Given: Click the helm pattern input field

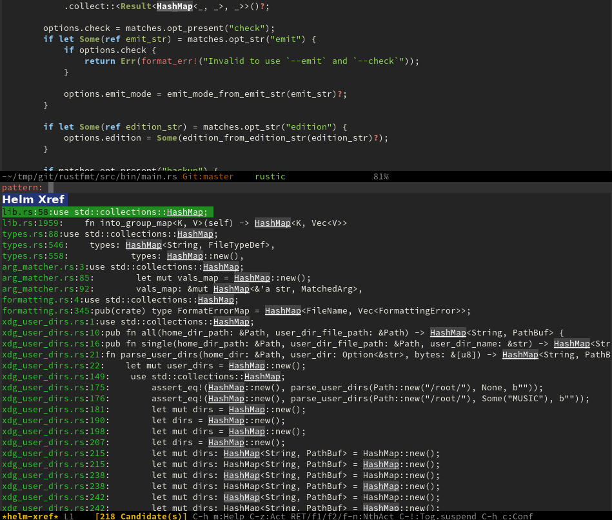Looking at the screenshot, I should [x=258, y=188].
